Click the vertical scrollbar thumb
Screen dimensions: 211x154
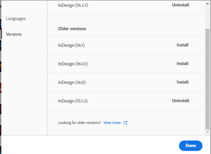(208, 78)
